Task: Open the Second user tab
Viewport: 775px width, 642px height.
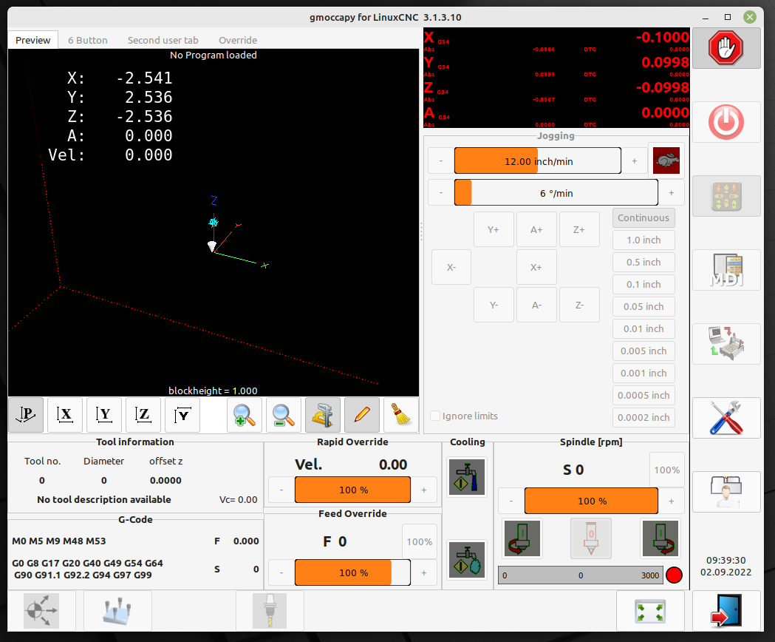Action: (x=163, y=40)
